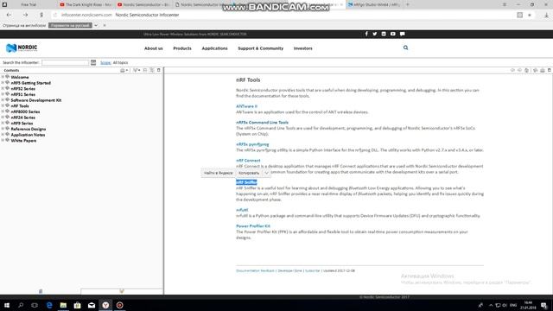Screen dimensions: 553x311
Task: Click the forward arrow in topic toolbar
Action: point(519,71)
